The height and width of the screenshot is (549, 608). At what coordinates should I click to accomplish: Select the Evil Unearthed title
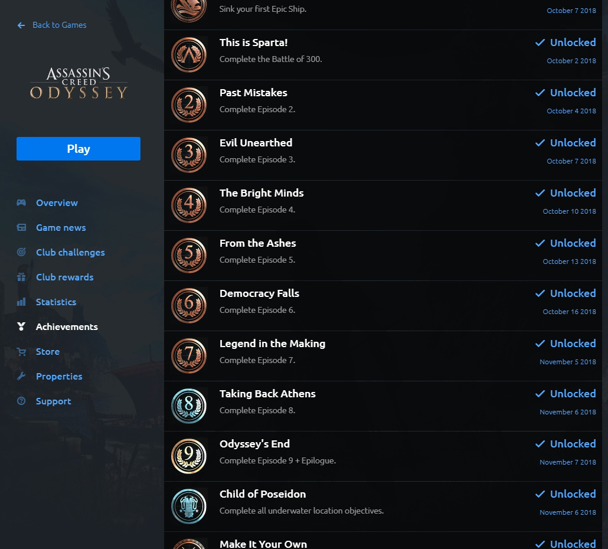(x=256, y=143)
